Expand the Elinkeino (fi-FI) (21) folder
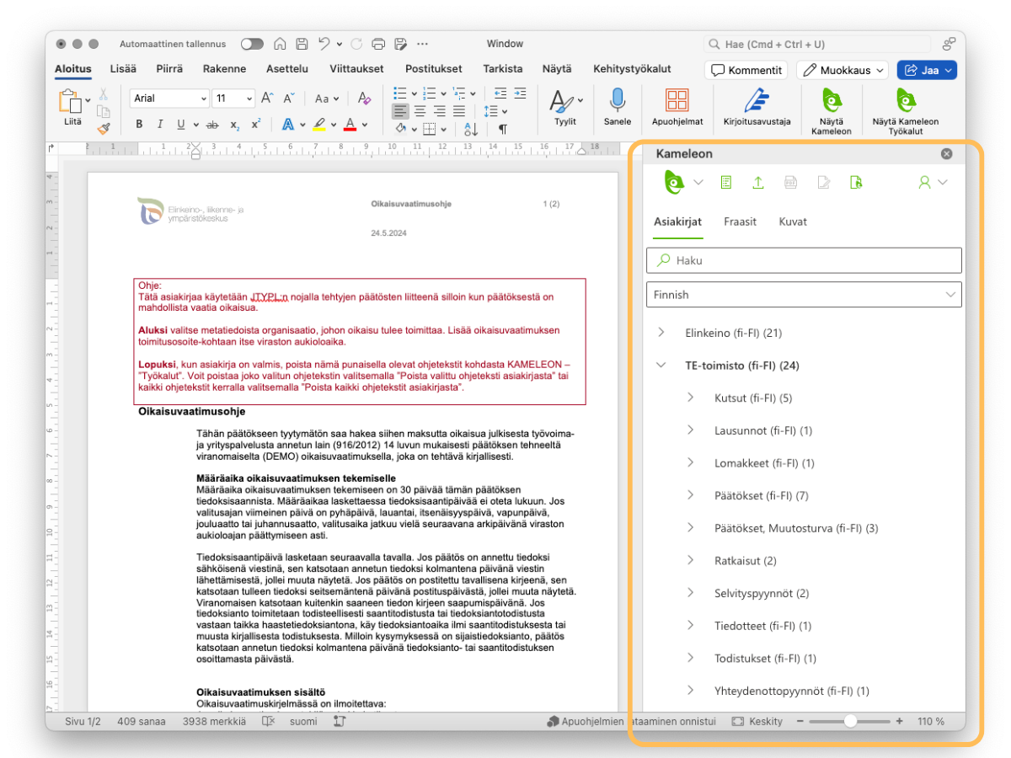1011x758 pixels. pos(661,333)
